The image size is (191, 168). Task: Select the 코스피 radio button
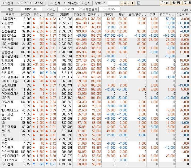18,3
